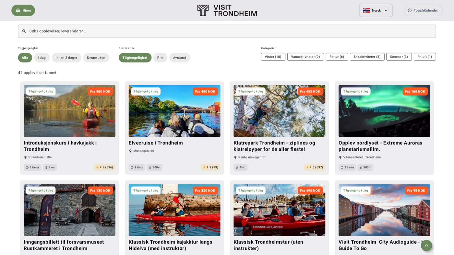
Task: Click the clock icon in 35 min chip
Action: point(342,168)
